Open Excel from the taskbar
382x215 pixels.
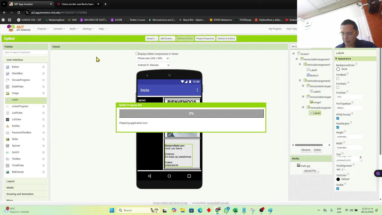pos(235,210)
